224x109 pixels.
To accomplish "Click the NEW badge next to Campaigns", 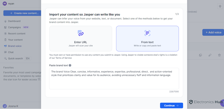I will click(x=26, y=27).
